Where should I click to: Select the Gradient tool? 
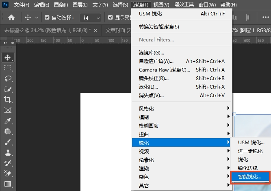click(x=8, y=184)
